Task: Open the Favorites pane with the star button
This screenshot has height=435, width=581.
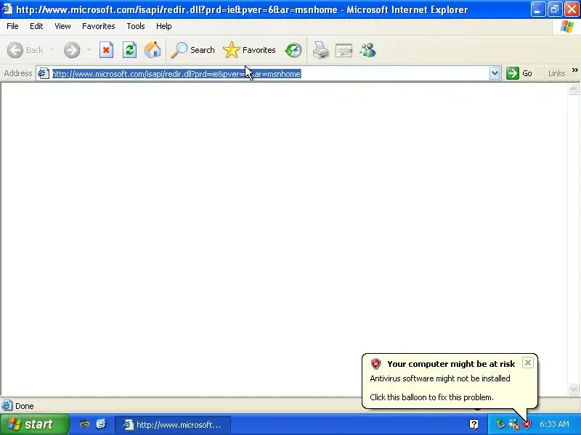Action: pos(249,50)
